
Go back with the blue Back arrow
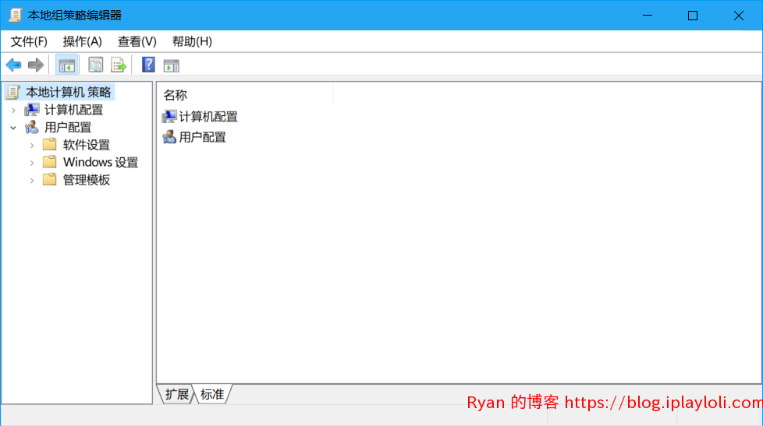tap(13, 65)
